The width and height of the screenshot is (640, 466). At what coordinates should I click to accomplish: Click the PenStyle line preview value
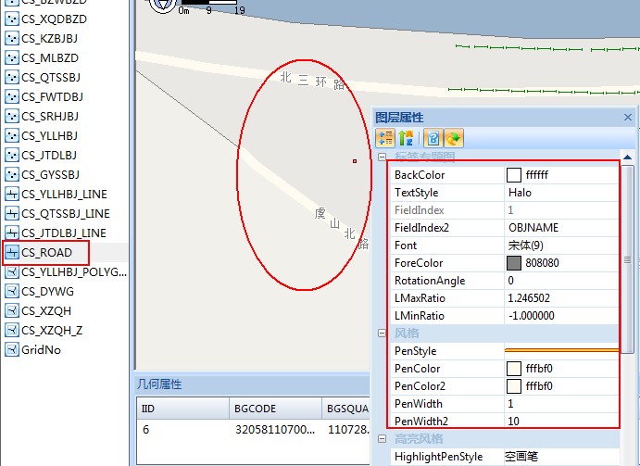561,350
